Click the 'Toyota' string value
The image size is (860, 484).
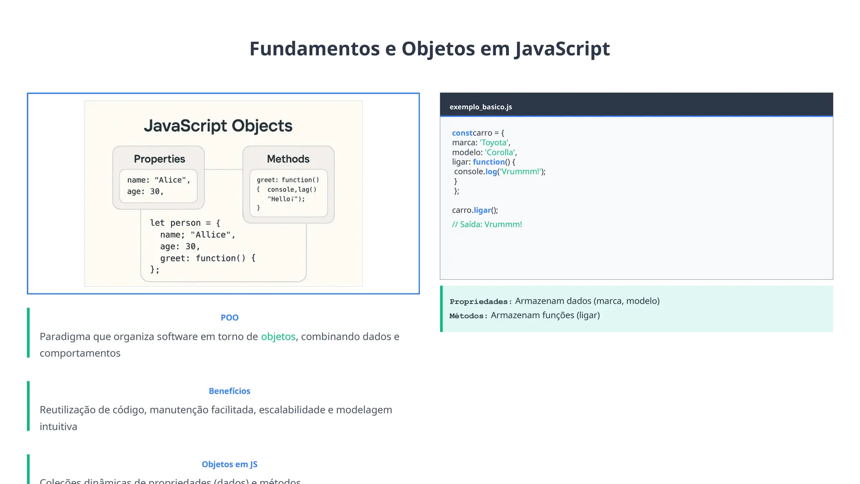click(x=494, y=142)
